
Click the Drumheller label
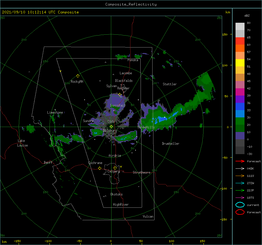[x=171, y=144]
